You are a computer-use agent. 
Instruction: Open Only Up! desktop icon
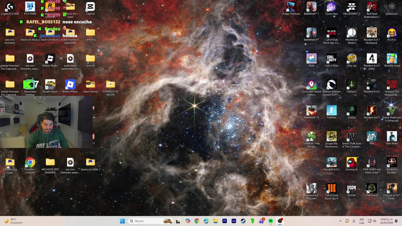(351, 60)
